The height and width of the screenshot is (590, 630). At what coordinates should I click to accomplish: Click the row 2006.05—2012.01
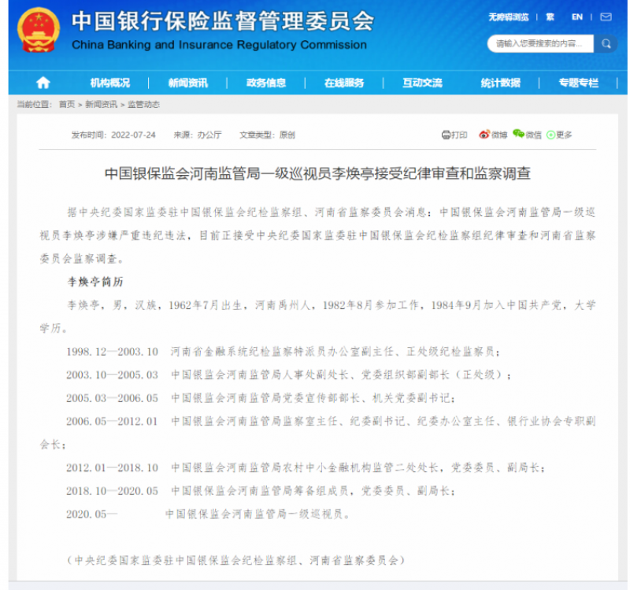[x=317, y=433]
